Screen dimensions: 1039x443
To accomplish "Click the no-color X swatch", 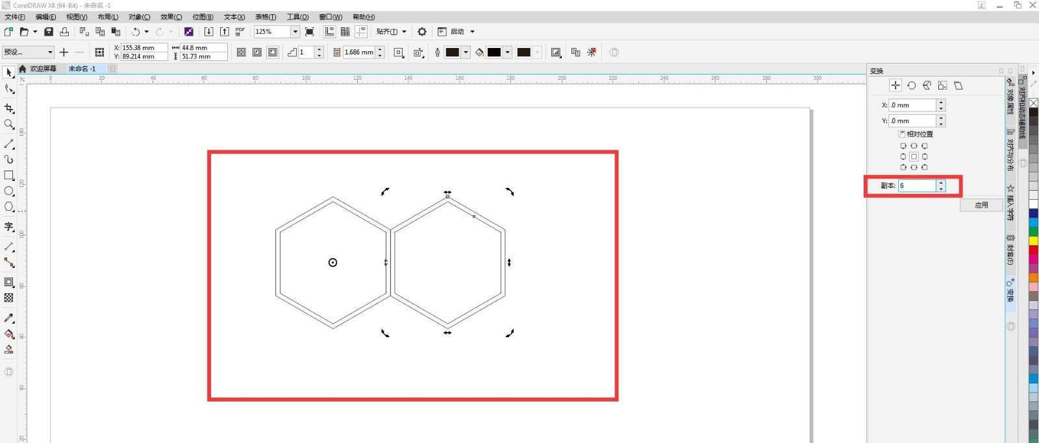I will click(1033, 103).
